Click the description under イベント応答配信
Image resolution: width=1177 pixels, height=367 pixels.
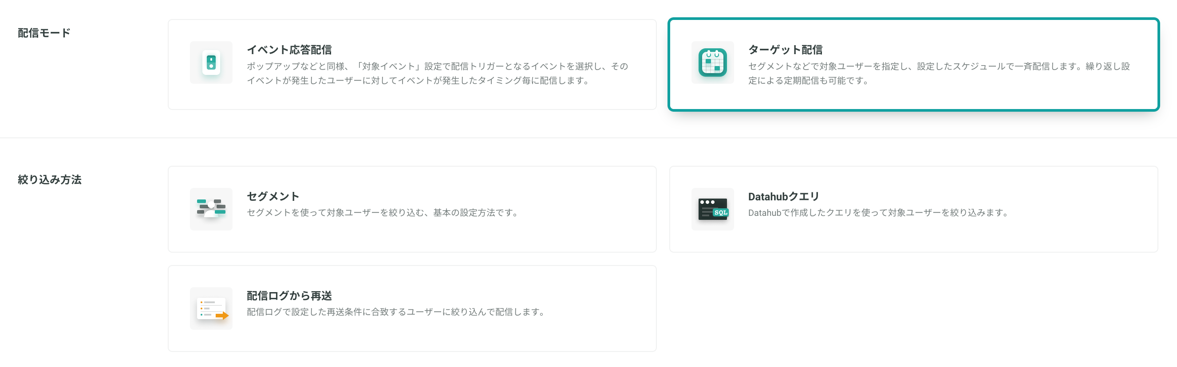438,73
